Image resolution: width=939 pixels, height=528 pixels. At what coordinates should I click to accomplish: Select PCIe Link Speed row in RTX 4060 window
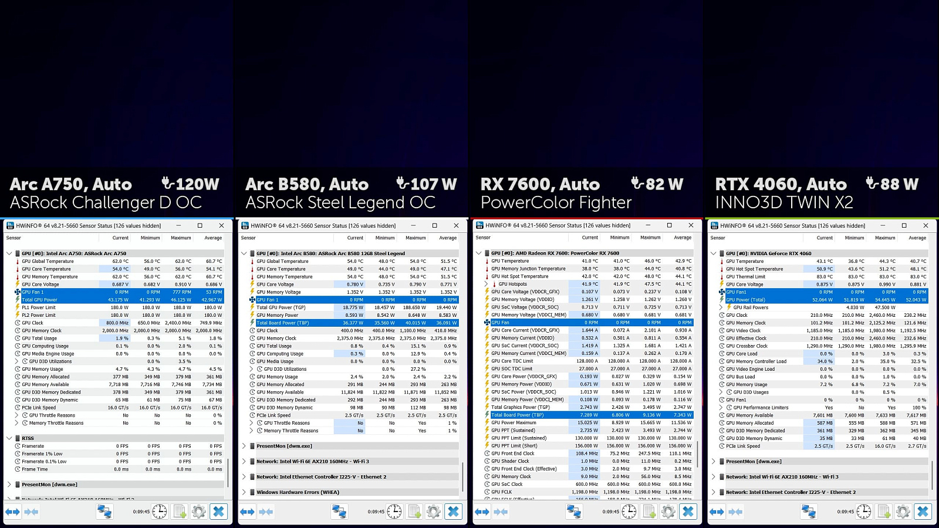(x=823, y=446)
